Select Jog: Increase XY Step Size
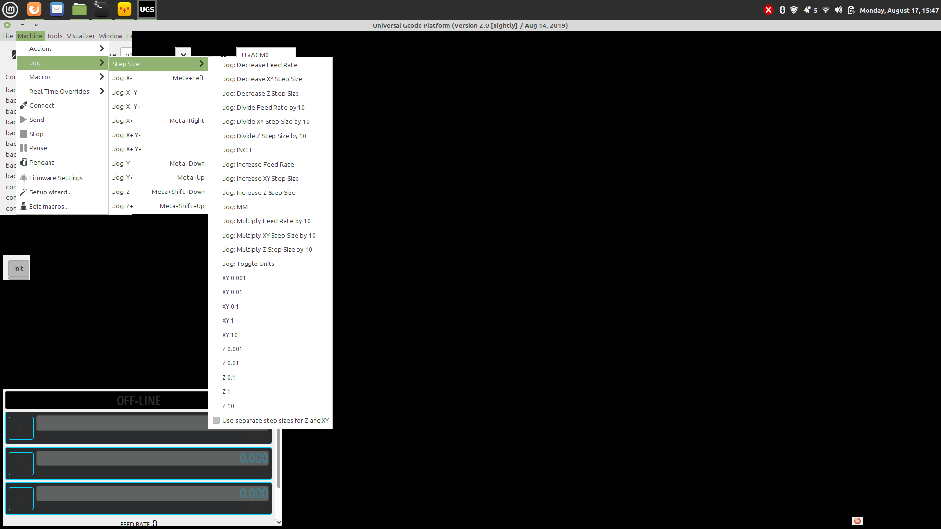Screen dimensions: 941x529 tap(270, 178)
